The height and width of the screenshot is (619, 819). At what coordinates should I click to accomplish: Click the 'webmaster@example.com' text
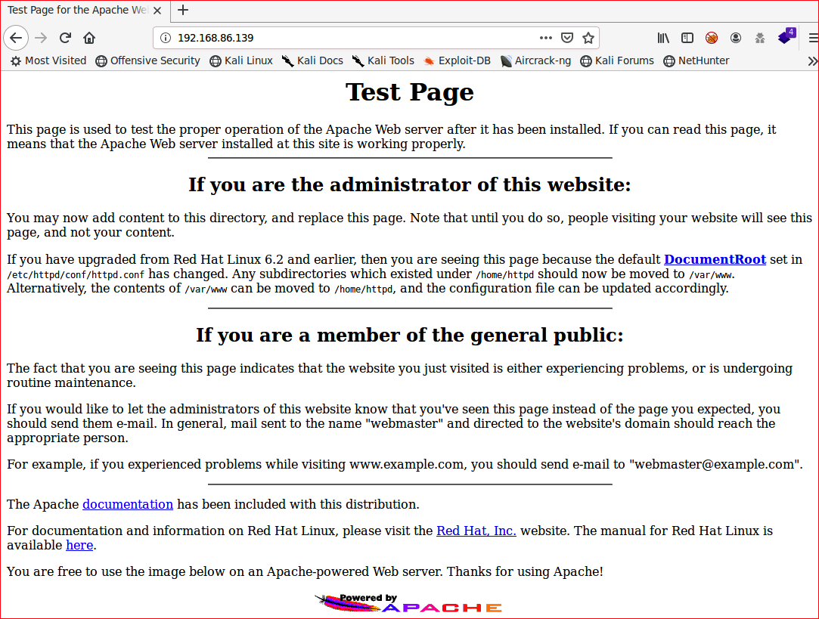[x=715, y=465]
